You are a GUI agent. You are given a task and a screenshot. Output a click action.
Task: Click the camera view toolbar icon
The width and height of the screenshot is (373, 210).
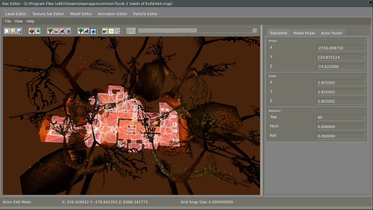point(38,31)
